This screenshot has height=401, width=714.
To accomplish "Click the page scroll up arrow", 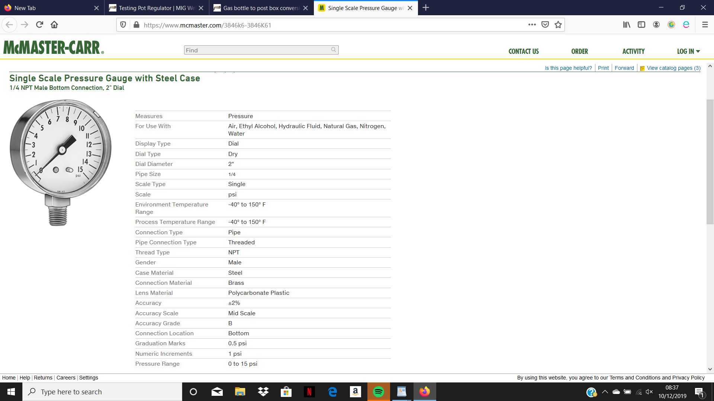I will (710, 66).
